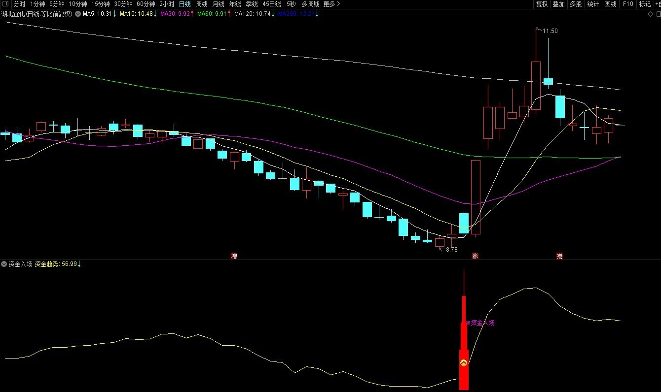Select the 15分钟 period tab
The width and height of the screenshot is (661, 392).
pos(100,4)
